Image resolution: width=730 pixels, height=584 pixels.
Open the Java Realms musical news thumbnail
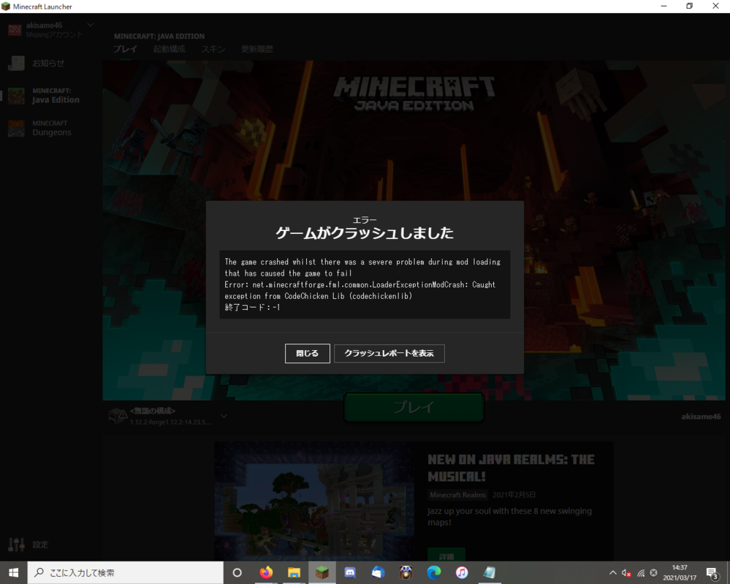(x=314, y=501)
